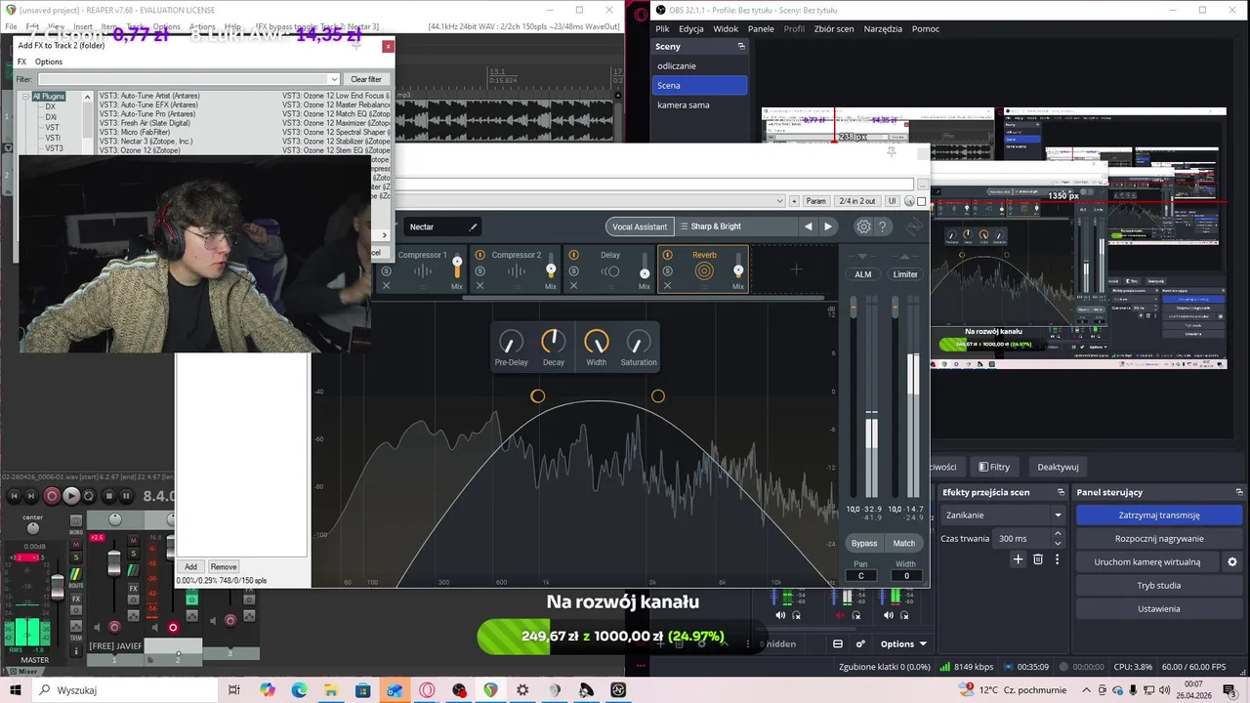Viewport: 1250px width, 703px height.
Task: Open the OBS Zbiór scen menu
Action: click(833, 29)
